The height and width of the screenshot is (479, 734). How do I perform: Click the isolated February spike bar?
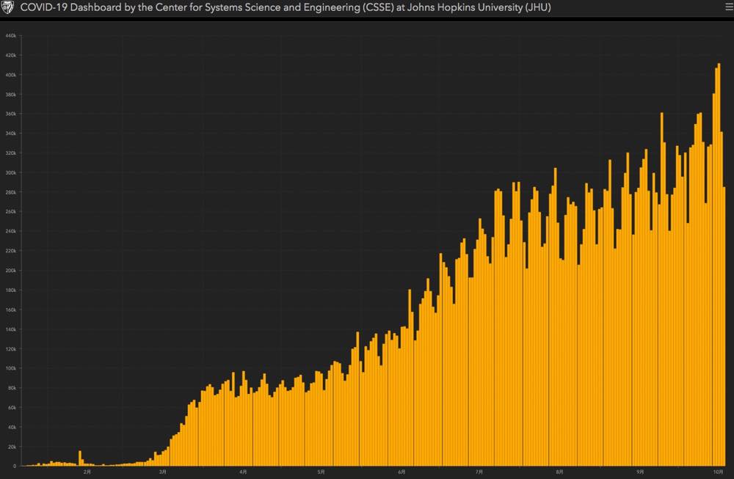[x=79, y=458]
